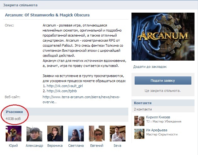Image resolution: width=198 pixels, height=155 pixels.
Task: Open member Seva's avatar
Action: (118, 134)
